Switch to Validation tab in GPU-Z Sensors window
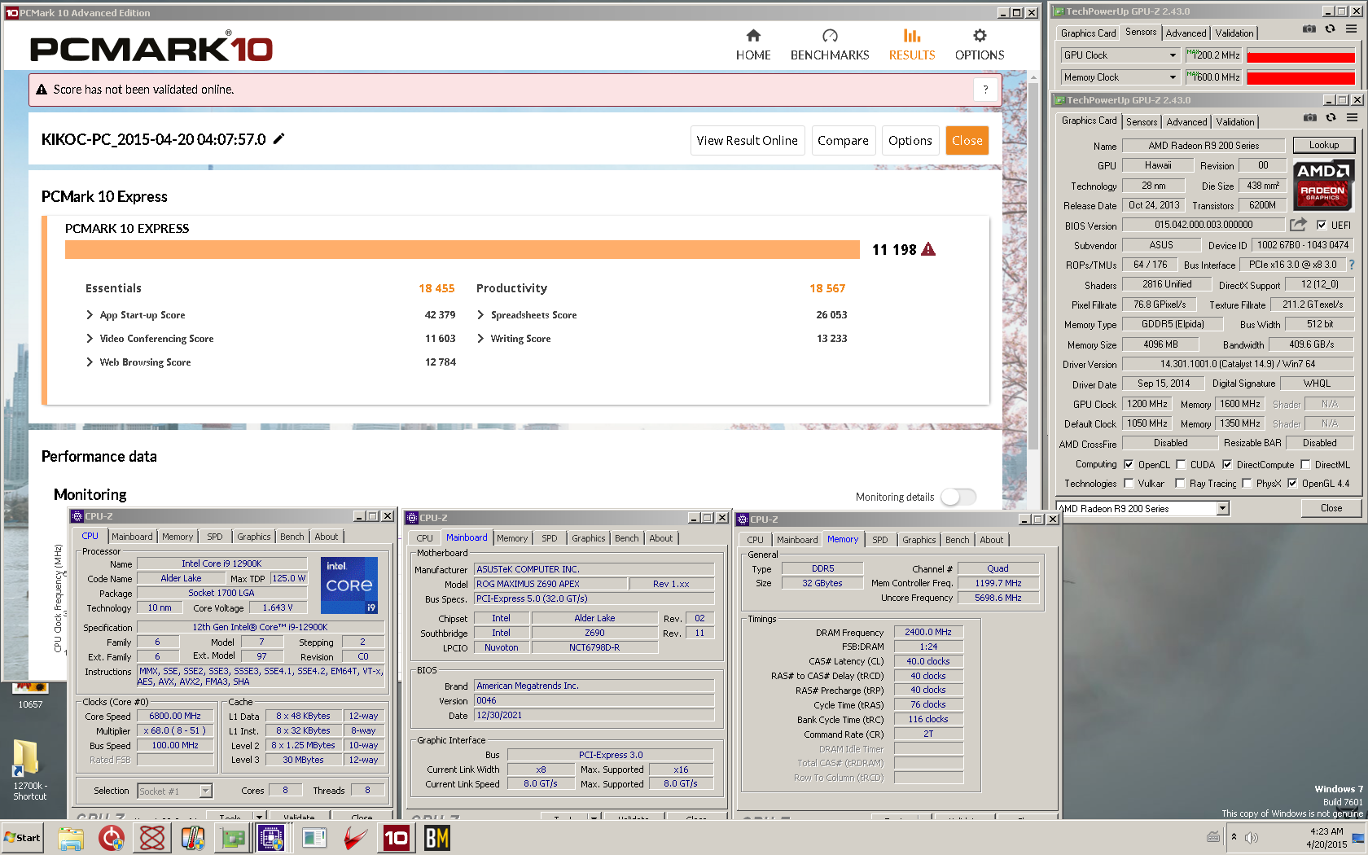This screenshot has height=855, width=1368. tap(1234, 33)
